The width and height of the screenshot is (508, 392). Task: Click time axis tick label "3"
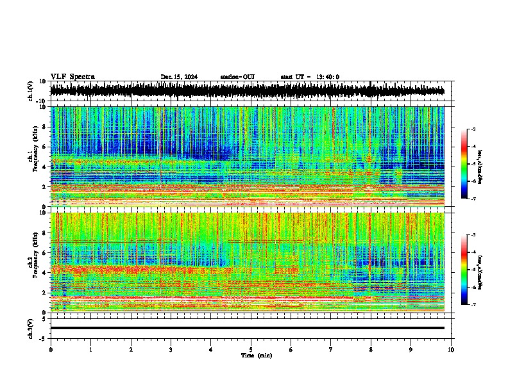coord(171,350)
